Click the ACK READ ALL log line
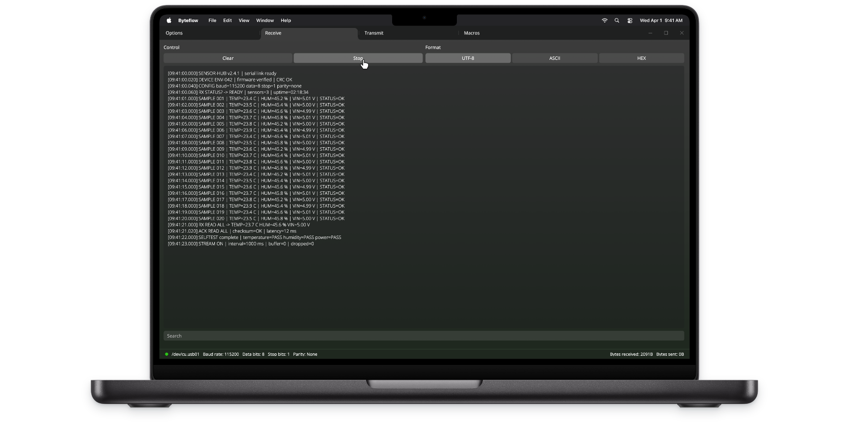This screenshot has height=422, width=849. [x=232, y=231]
